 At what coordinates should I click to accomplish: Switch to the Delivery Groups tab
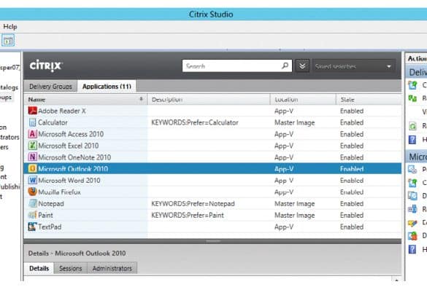pyautogui.click(x=50, y=87)
